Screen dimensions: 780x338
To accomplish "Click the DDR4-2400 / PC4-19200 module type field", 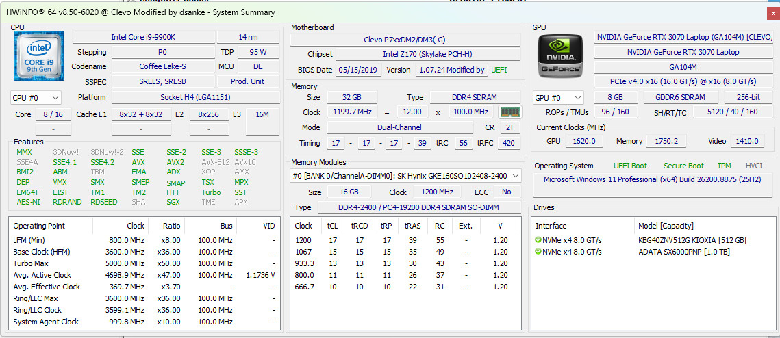I will (419, 207).
